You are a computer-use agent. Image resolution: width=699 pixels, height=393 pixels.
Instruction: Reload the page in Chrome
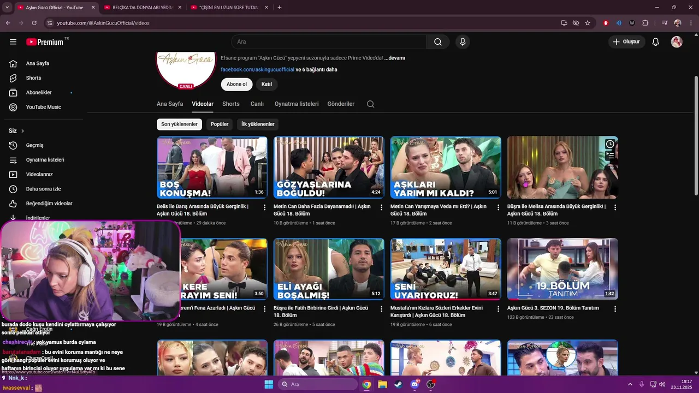coord(34,23)
